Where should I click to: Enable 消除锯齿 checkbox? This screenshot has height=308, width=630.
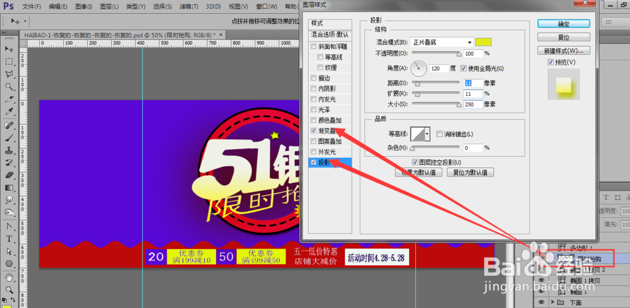coord(439,134)
